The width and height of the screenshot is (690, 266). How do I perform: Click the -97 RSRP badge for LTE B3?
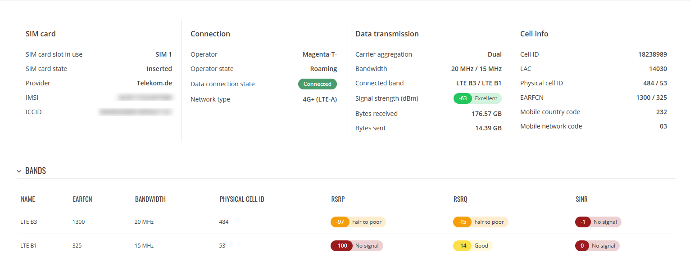pos(359,222)
